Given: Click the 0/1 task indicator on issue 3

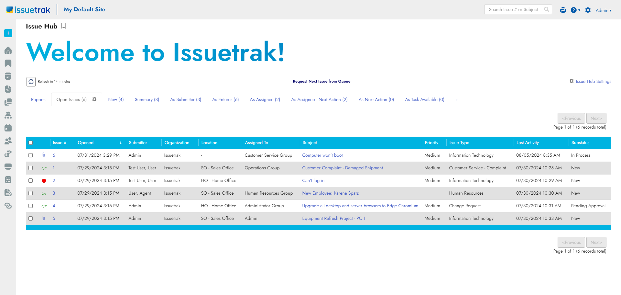Looking at the screenshot, I should click(44, 194).
